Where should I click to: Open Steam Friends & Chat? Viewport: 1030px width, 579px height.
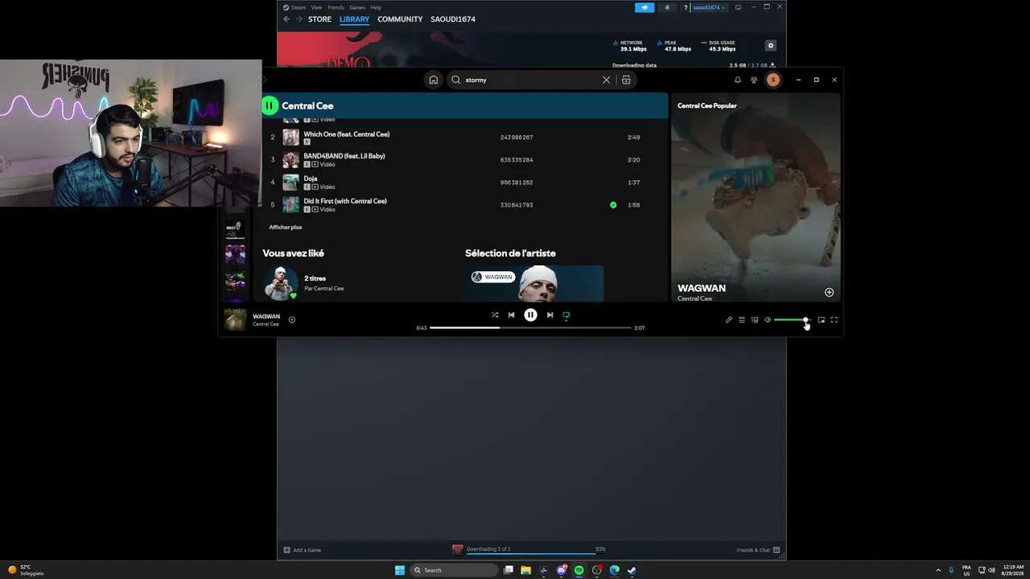pos(758,550)
